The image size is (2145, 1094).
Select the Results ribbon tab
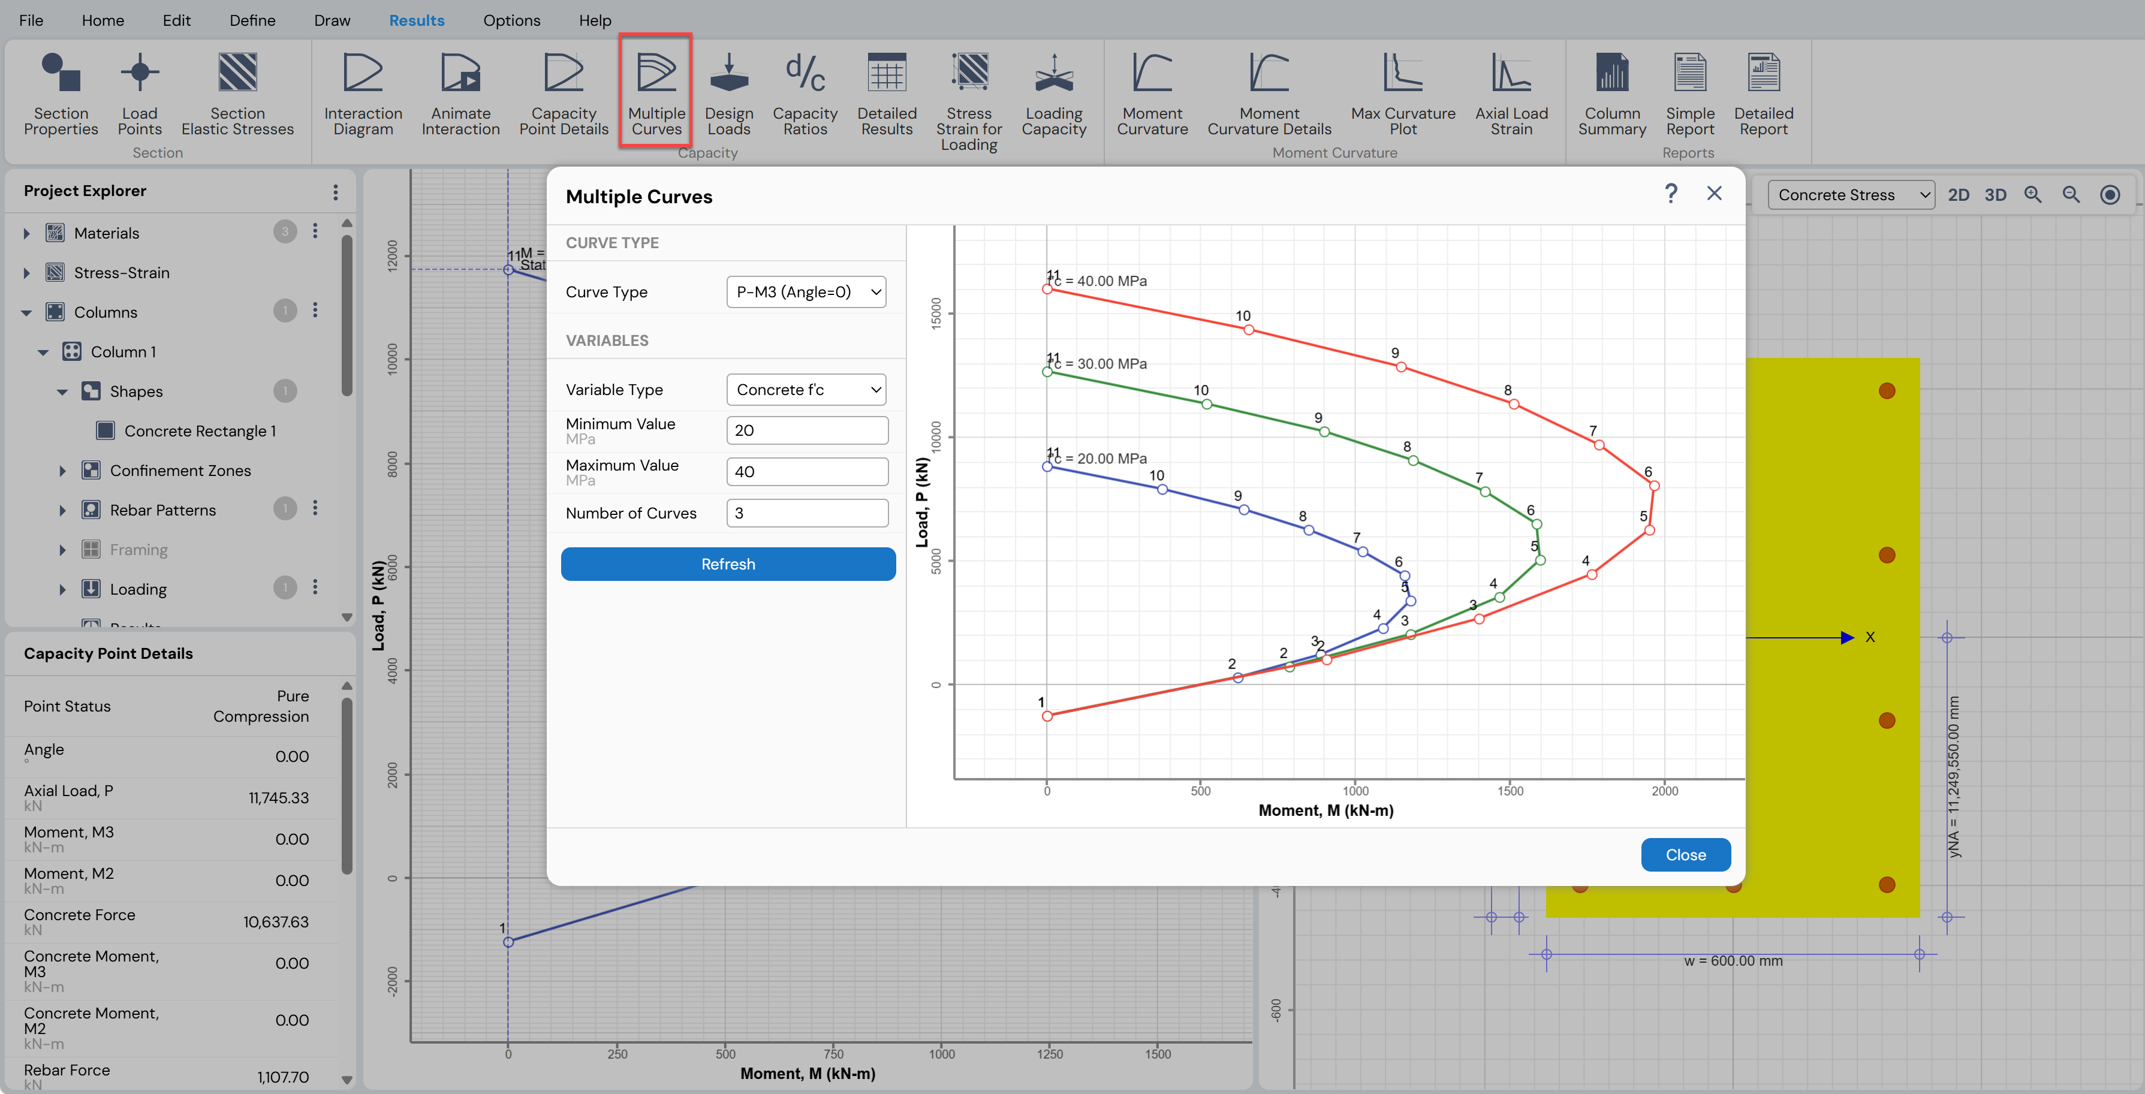click(x=416, y=20)
